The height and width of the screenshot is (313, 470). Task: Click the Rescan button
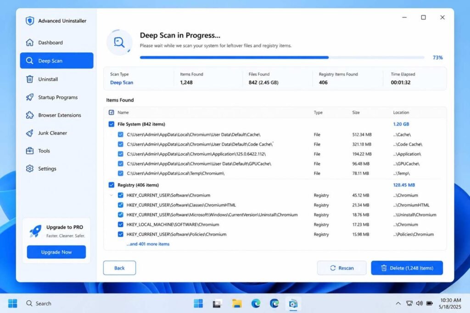tap(341, 268)
